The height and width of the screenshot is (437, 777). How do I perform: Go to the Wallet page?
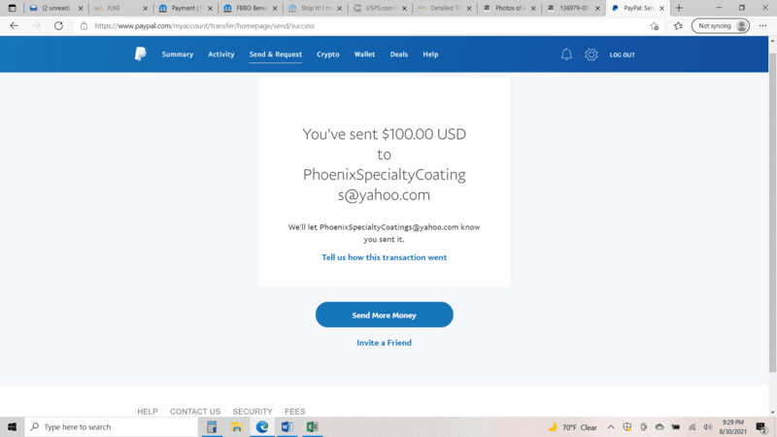tap(364, 54)
